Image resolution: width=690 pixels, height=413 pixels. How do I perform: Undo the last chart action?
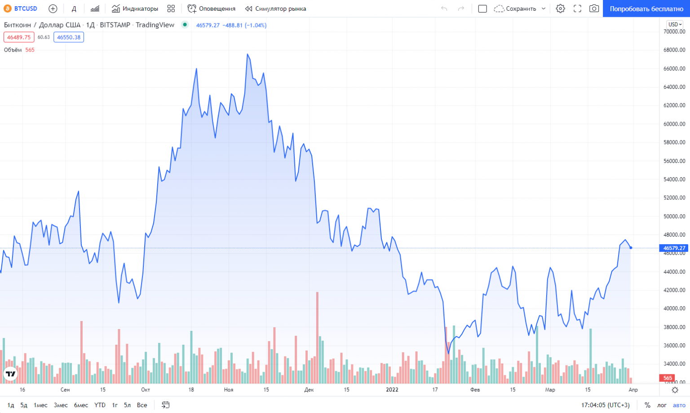(x=444, y=9)
